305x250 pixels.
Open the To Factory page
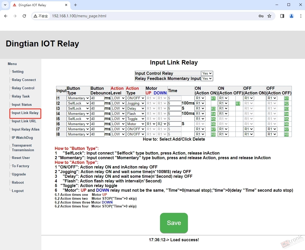point(21,166)
